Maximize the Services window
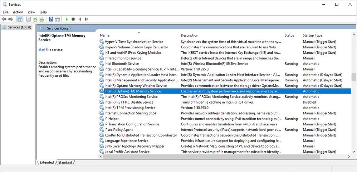 click(x=337, y=4)
